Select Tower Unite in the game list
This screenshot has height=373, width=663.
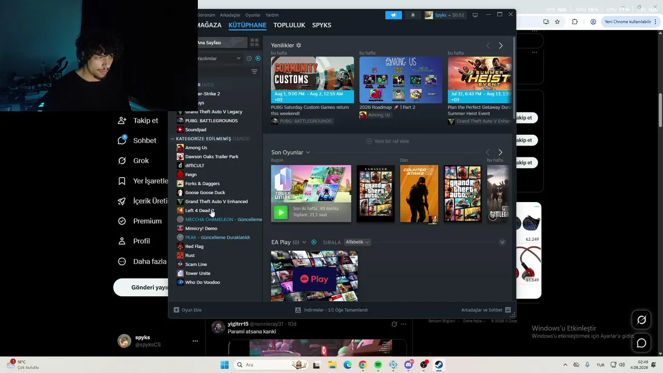point(197,274)
